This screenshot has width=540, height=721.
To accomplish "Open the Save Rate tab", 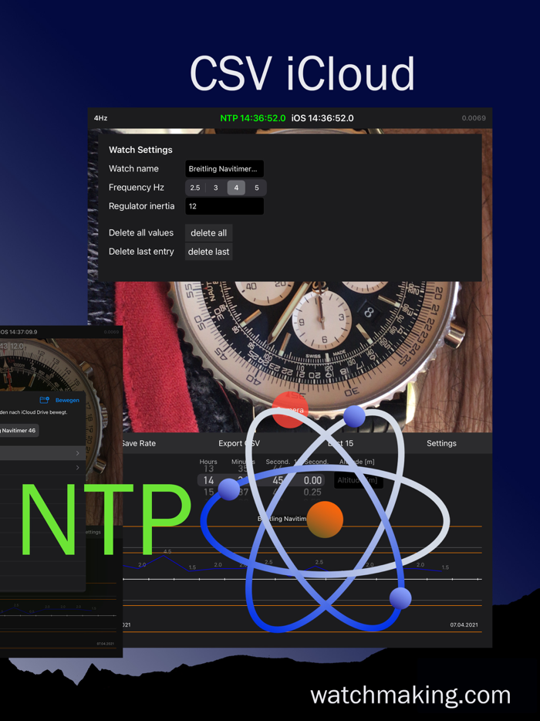I will [x=138, y=443].
